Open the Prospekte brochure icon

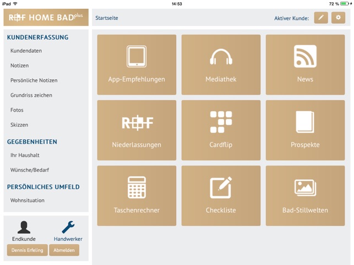click(305, 122)
